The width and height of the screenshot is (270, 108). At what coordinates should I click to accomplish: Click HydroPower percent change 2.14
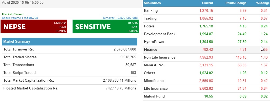[x=264, y=42]
